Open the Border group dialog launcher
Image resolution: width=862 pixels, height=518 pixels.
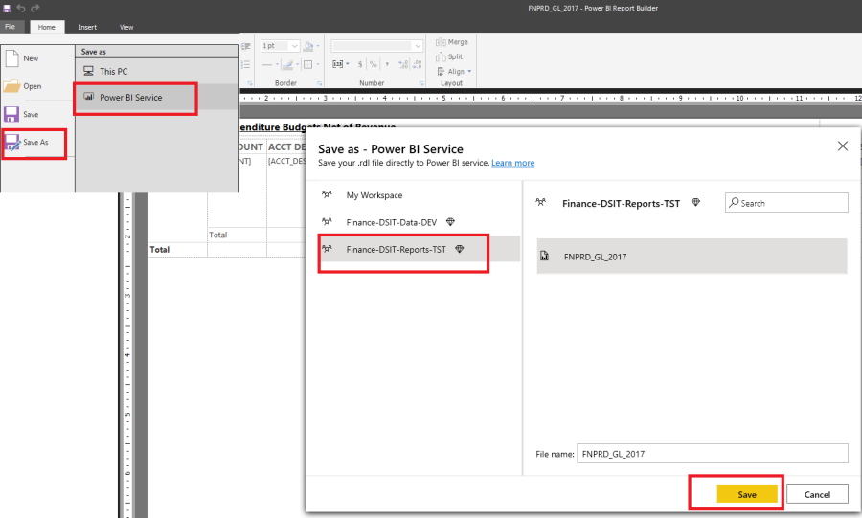319,83
